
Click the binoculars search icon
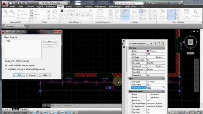pos(146,3)
